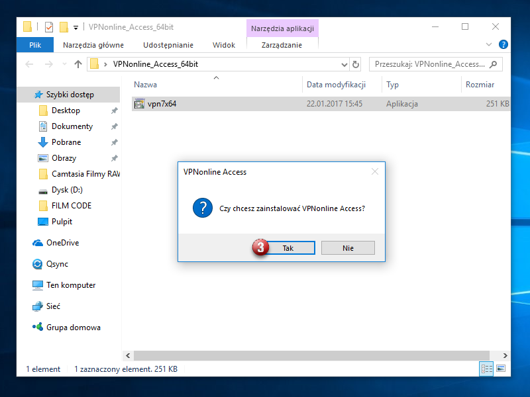
Task: Switch to large icons view
Action: (501, 369)
